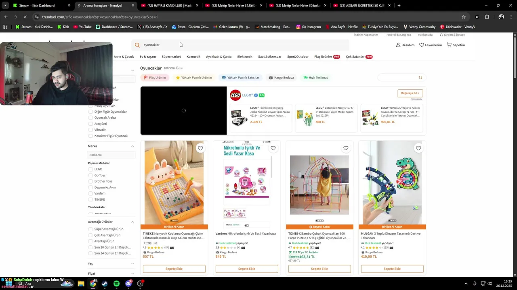The image size is (517, 290).
Task: Open Spotify from the taskbar
Action: (116, 284)
